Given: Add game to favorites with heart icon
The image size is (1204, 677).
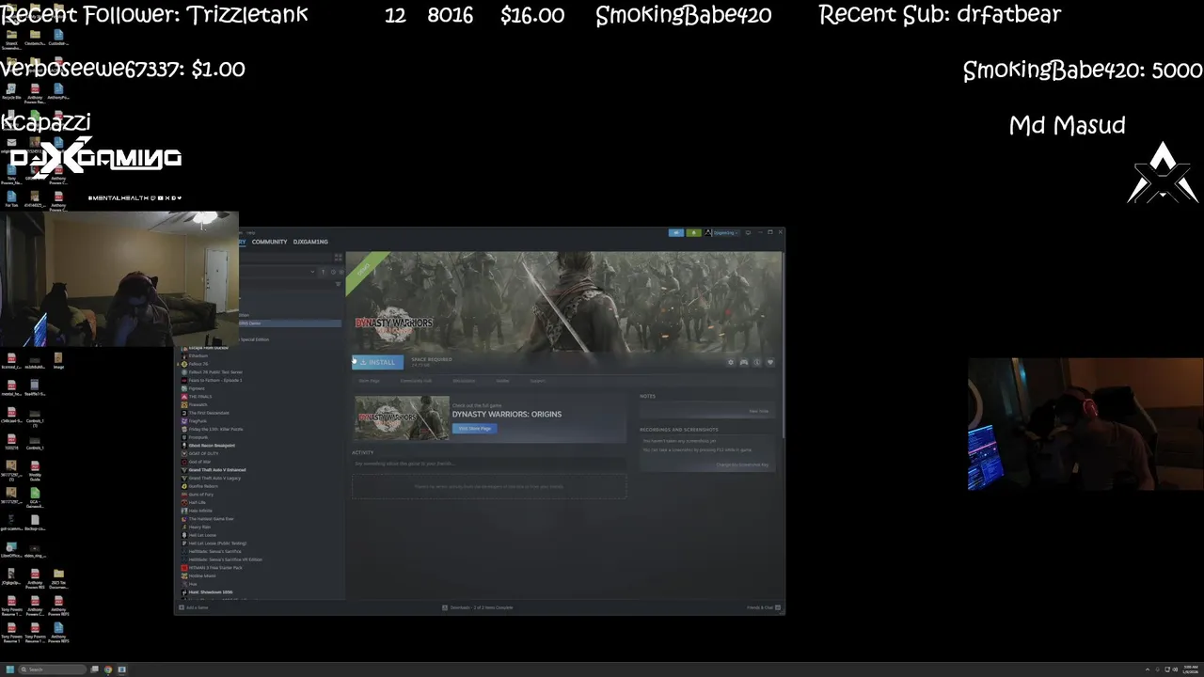Looking at the screenshot, I should 770,362.
